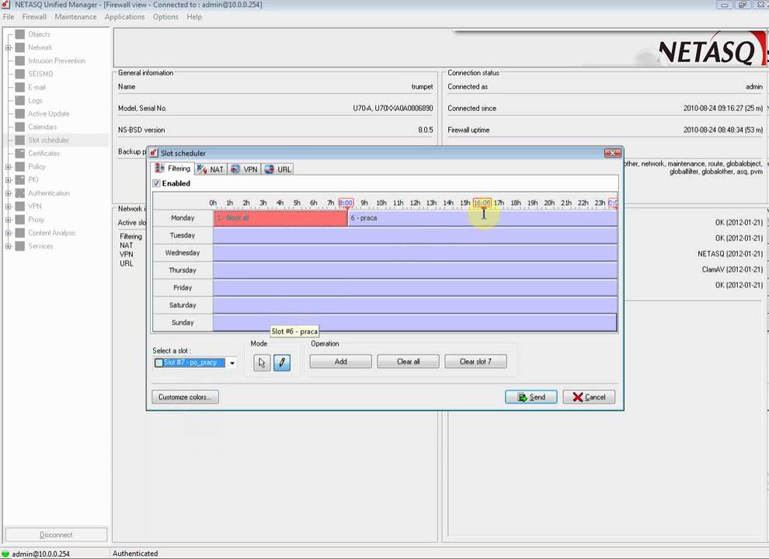Expand the Services tree node

pyautogui.click(x=9, y=246)
